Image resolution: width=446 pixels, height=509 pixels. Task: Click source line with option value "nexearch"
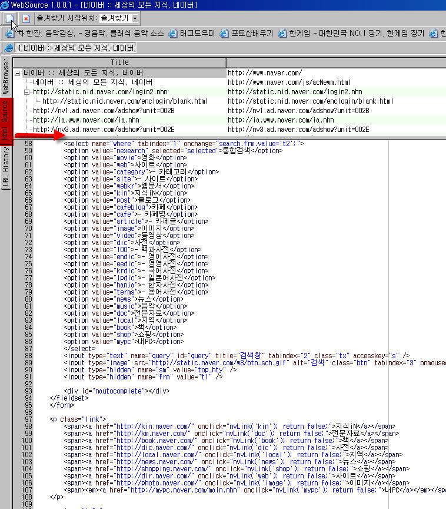[x=173, y=151]
